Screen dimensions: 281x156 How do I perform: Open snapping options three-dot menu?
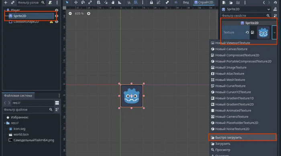tap(143, 2)
